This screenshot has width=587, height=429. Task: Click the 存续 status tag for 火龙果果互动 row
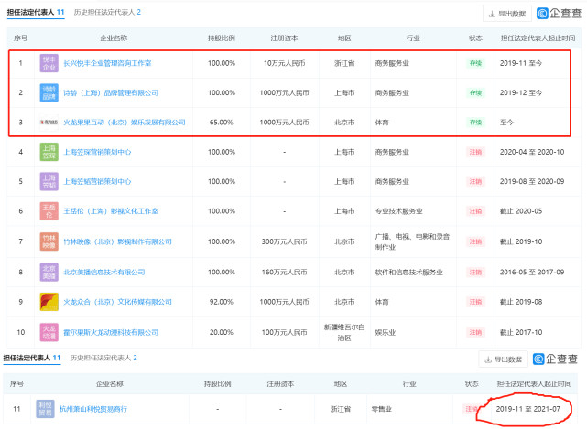pos(476,123)
